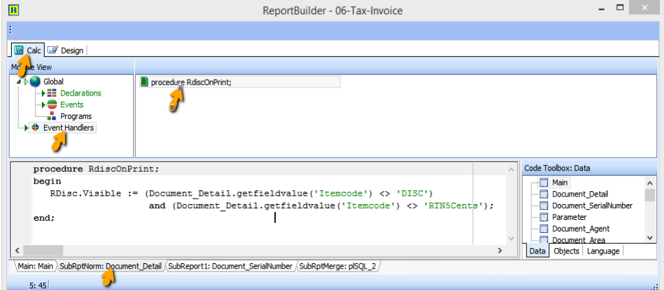Click the Calc tab calculator icon
The width and height of the screenshot is (664, 290).
(19, 50)
